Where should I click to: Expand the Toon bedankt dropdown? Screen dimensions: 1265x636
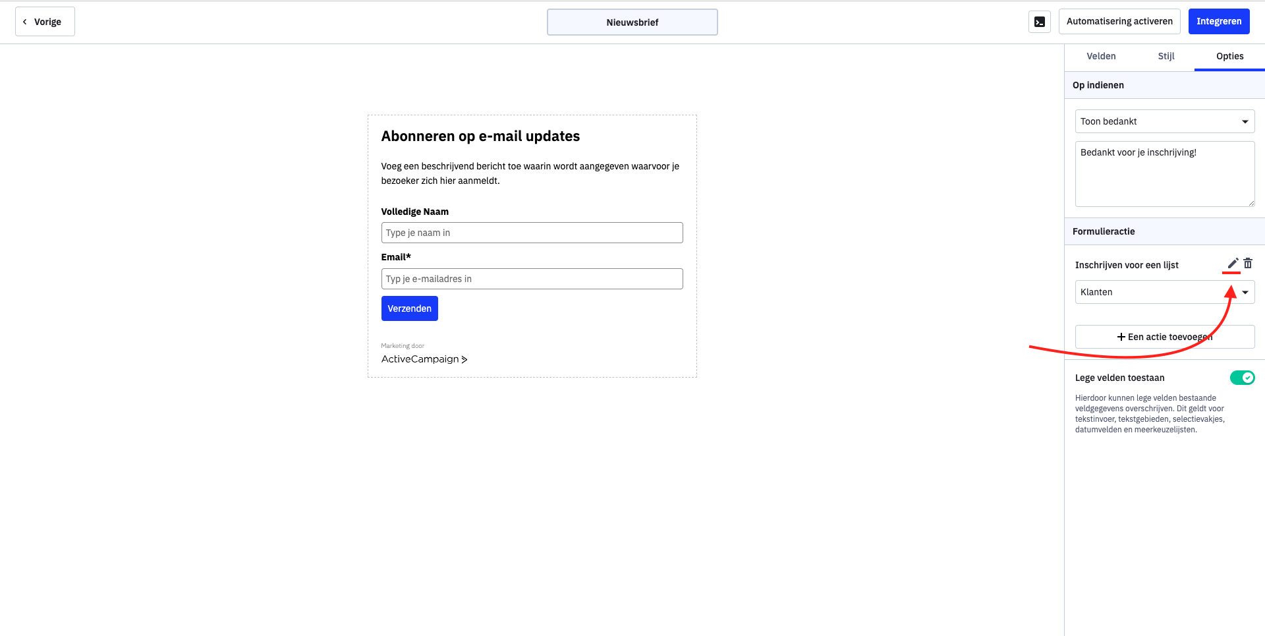point(1165,121)
